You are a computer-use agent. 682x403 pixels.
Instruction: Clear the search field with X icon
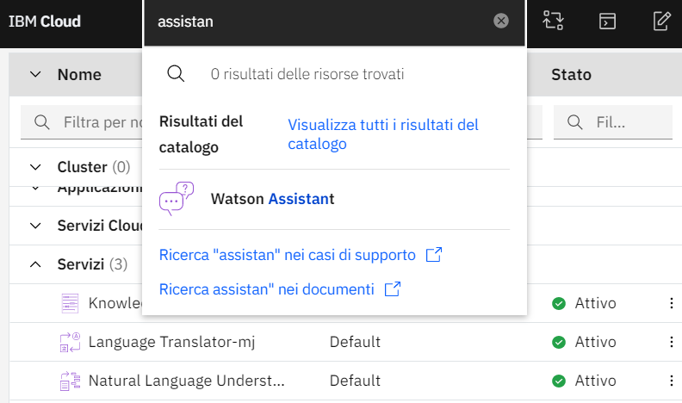[501, 22]
